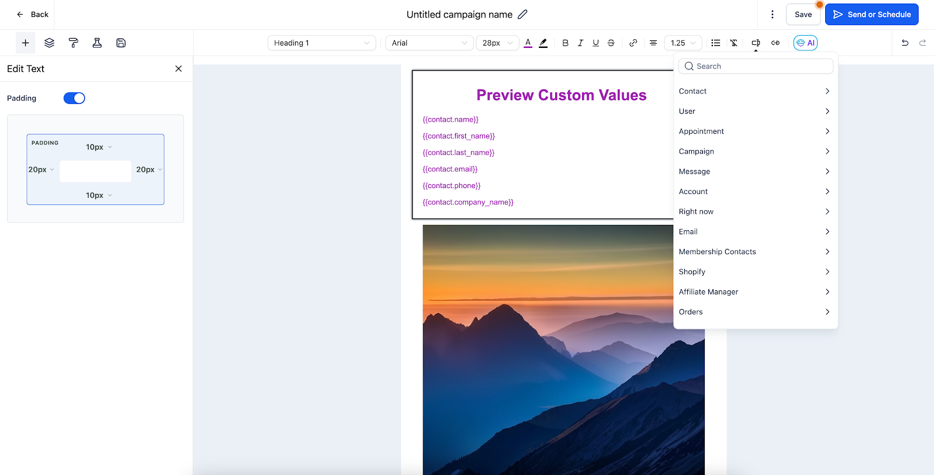Toggle the Padding switch off
Image resolution: width=935 pixels, height=475 pixels.
74,98
